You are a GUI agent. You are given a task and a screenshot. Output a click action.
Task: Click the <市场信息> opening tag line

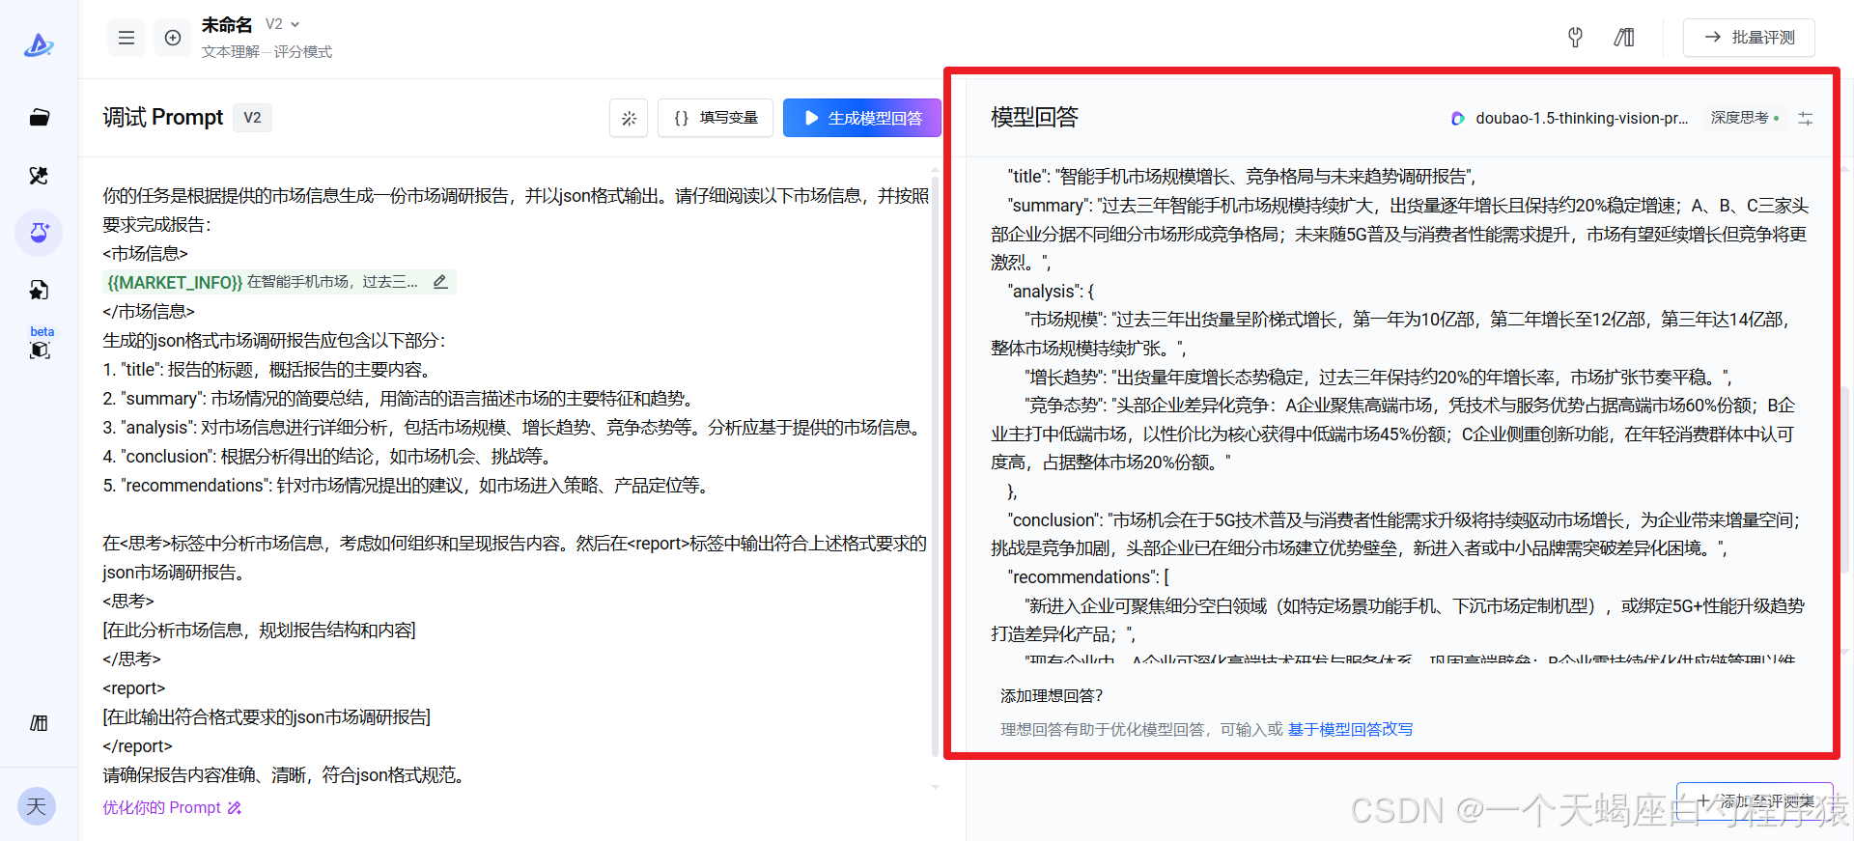pos(145,254)
